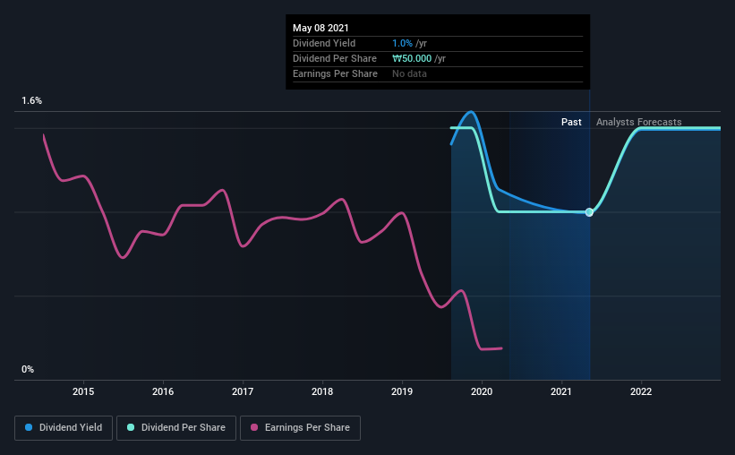Click the 2020 x-axis label
The height and width of the screenshot is (455, 735).
[x=482, y=391]
